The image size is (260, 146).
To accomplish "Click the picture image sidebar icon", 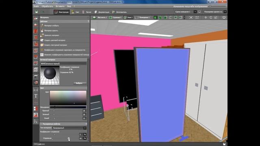I will point(36,115).
